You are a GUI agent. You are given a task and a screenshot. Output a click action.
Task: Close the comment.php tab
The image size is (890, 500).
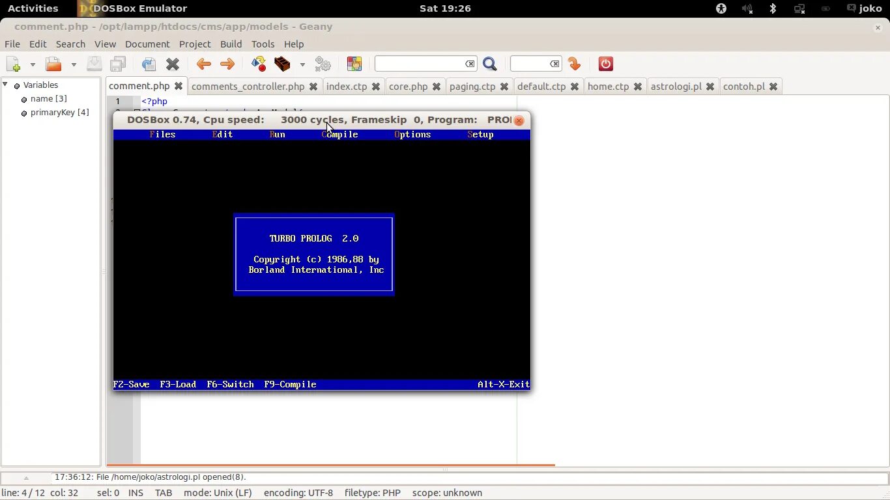click(x=179, y=86)
